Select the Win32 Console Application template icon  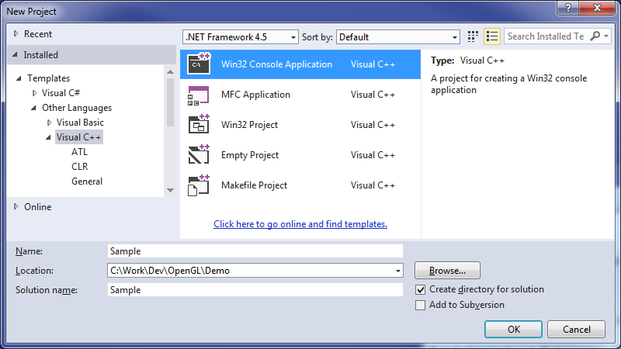pyautogui.click(x=199, y=64)
